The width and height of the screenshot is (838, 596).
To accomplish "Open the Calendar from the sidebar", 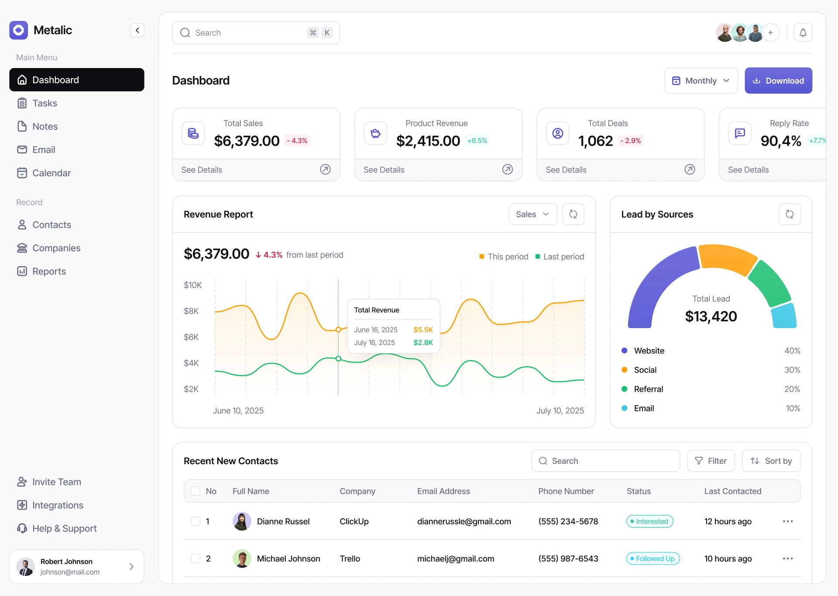I will click(x=52, y=173).
